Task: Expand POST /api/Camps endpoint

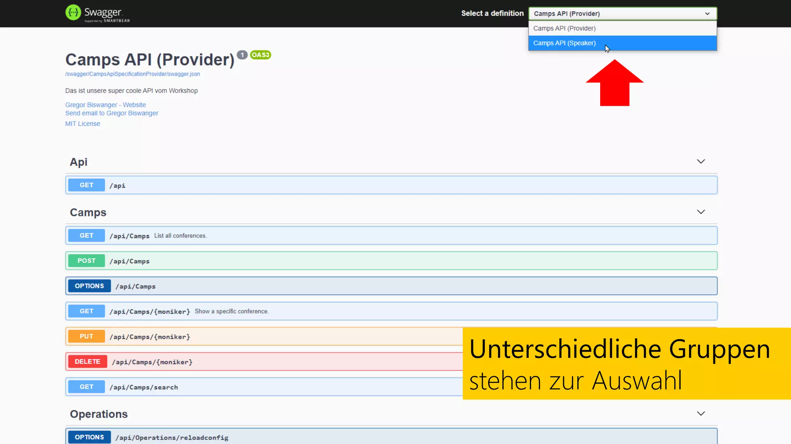Action: click(x=391, y=261)
